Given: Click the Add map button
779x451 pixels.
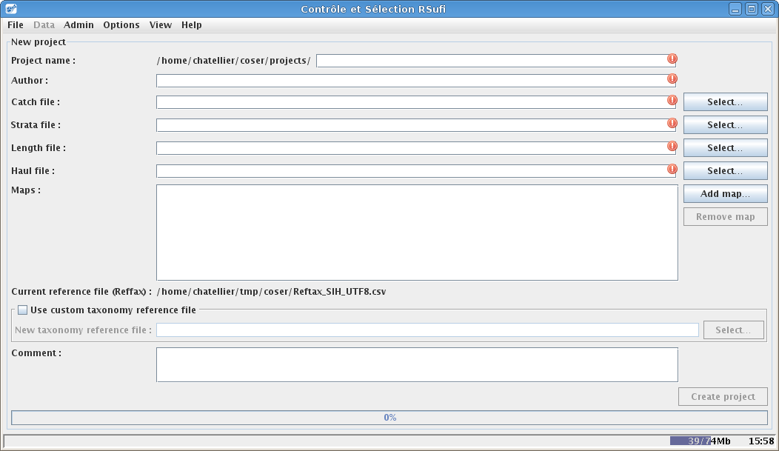Looking at the screenshot, I should 726,194.
